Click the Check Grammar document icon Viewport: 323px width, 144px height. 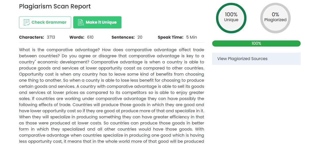click(27, 22)
